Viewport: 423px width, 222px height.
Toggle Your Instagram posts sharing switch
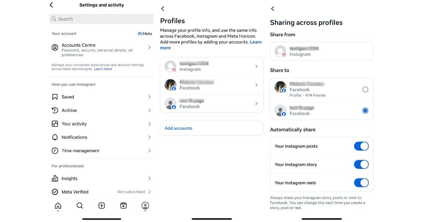pos(361,146)
